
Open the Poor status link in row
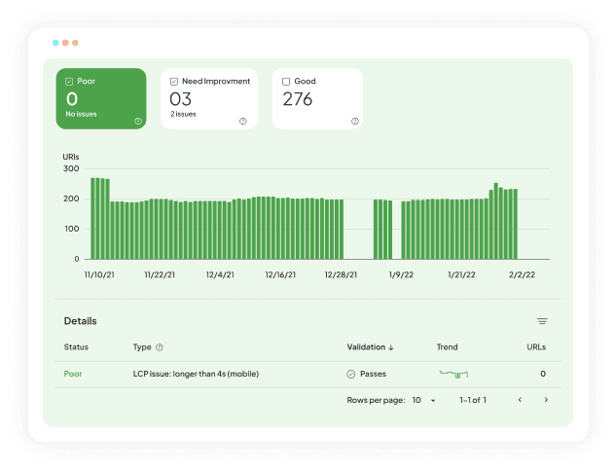pos(73,374)
